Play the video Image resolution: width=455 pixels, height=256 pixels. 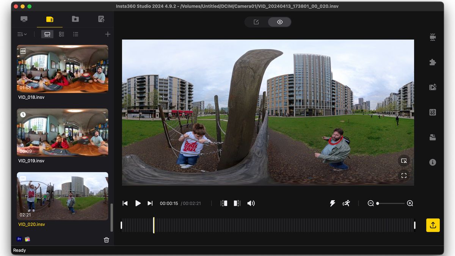point(138,203)
